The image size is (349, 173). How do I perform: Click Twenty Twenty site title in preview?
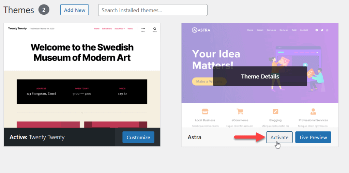17,29
